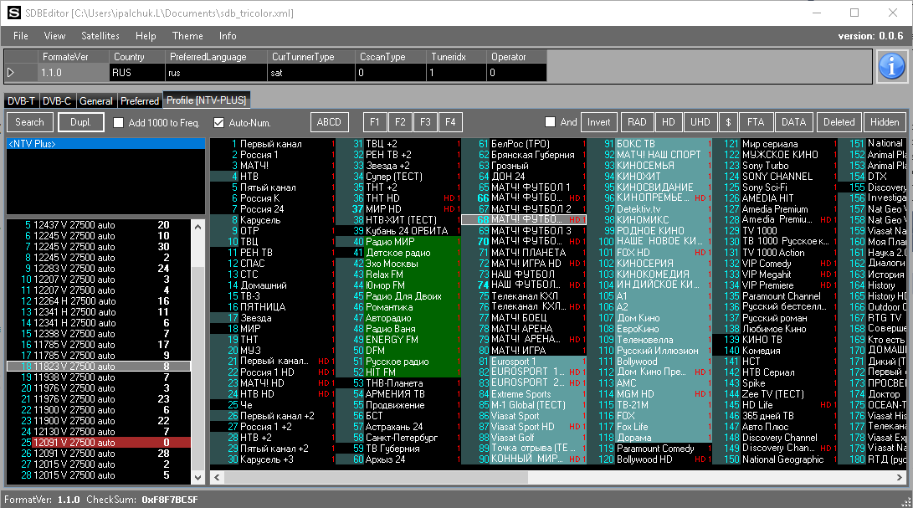This screenshot has height=508, width=913.
Task: Click the Search button
Action: (x=30, y=122)
